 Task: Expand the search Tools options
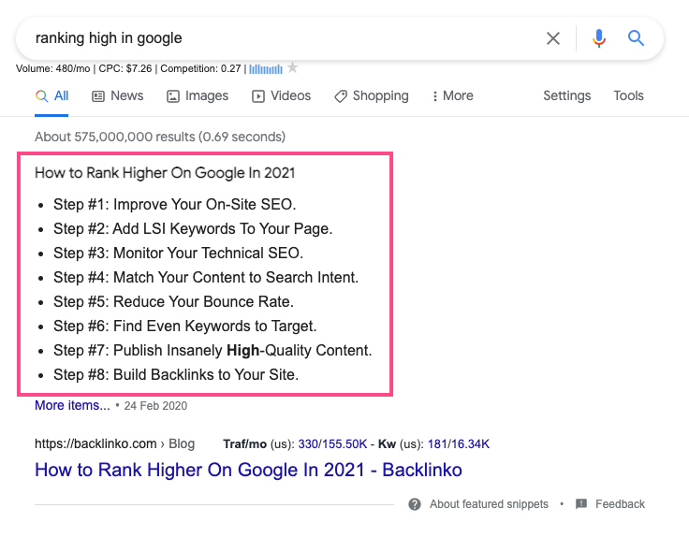(628, 95)
